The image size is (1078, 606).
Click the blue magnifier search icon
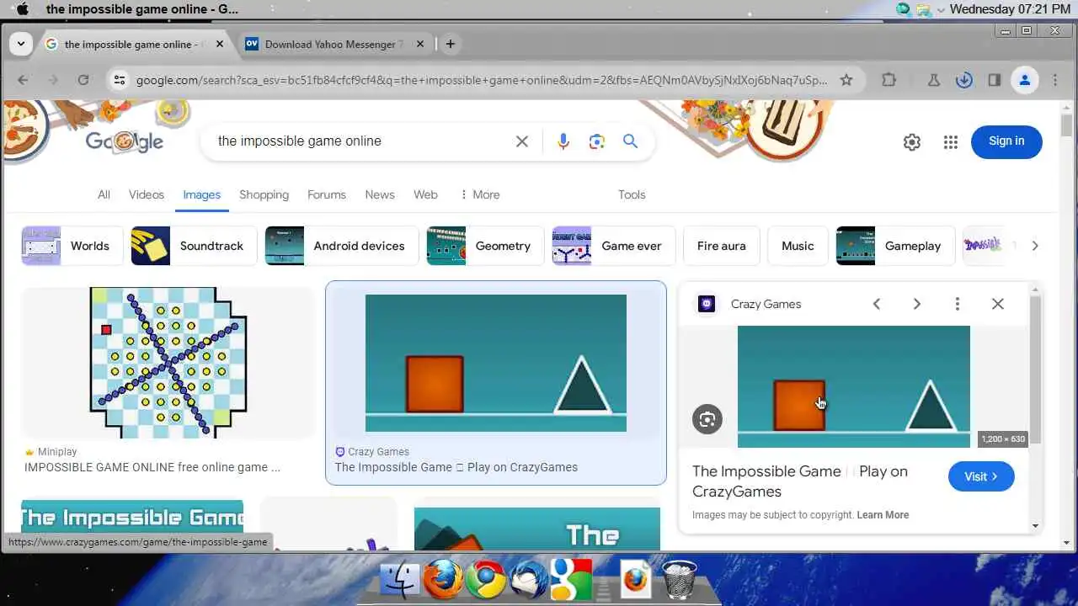(630, 141)
